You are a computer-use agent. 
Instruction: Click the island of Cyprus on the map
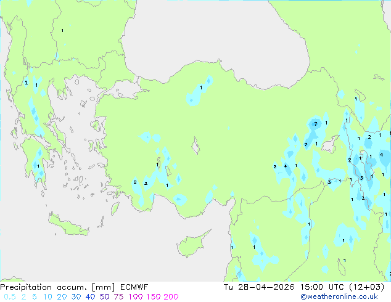(x=192, y=245)
